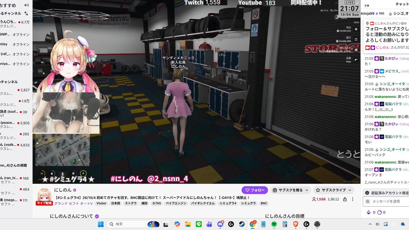Launch Copilot from the taskbar

coord(177,224)
